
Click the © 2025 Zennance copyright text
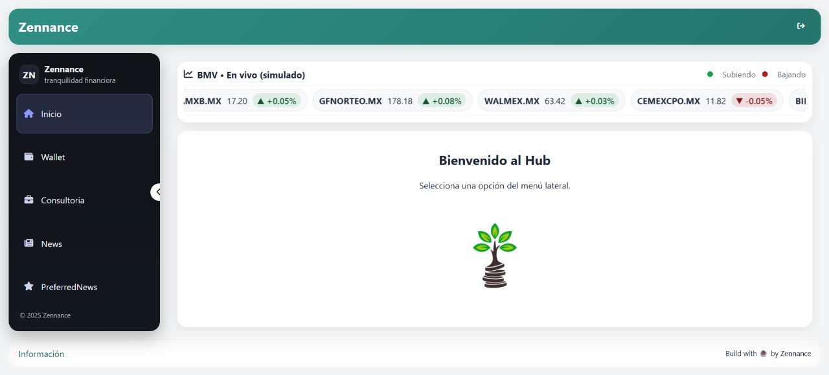point(45,315)
